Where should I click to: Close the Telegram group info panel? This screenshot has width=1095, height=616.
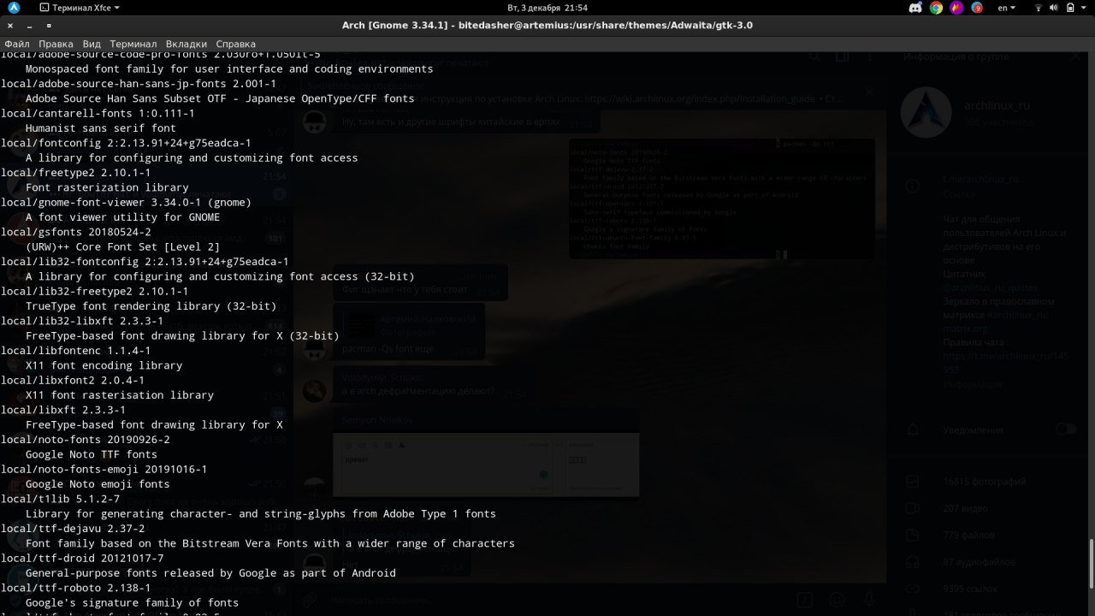pyautogui.click(x=1075, y=56)
